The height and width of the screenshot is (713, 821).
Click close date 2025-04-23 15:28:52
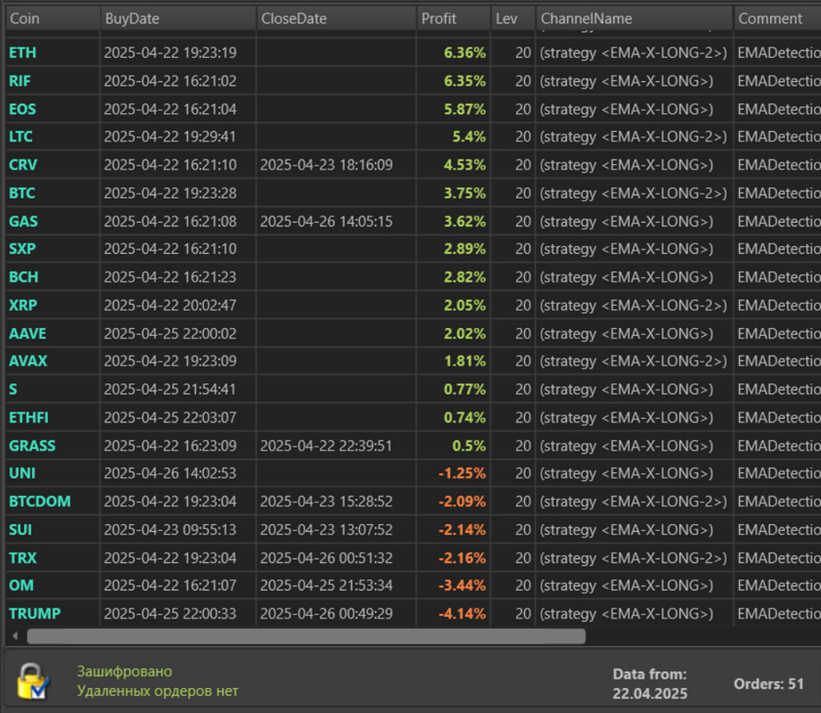tap(326, 502)
